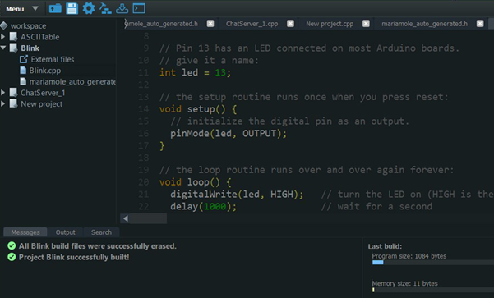Screen dimensions: 494x298
Task: Open External files under Blink
Action: point(53,59)
